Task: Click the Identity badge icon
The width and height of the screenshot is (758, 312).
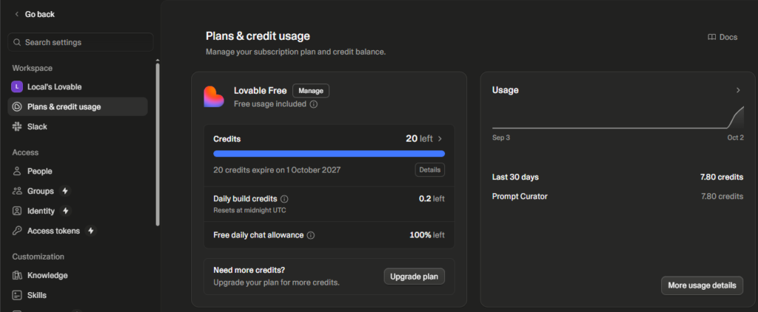Action: (x=17, y=211)
